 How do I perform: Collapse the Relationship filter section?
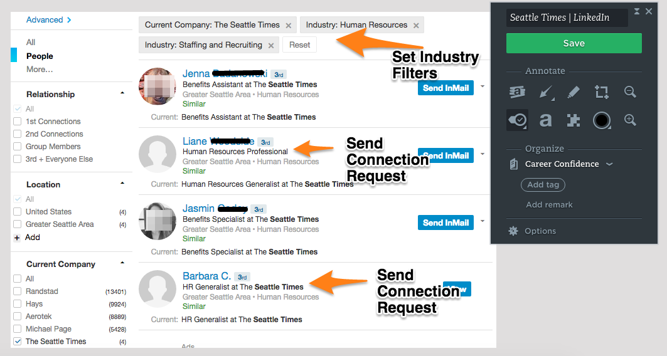pyautogui.click(x=122, y=93)
